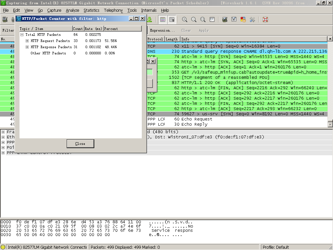
Task: Open the File menu
Action: point(6,10)
